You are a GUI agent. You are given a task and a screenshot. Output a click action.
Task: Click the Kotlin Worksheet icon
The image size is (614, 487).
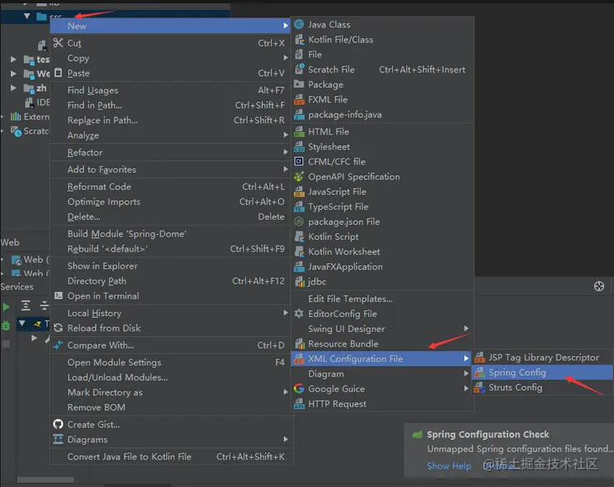pyautogui.click(x=299, y=251)
